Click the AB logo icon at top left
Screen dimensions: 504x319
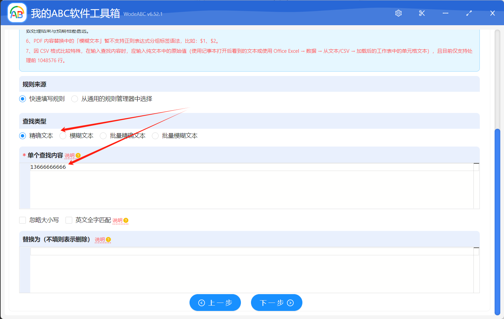(16, 13)
